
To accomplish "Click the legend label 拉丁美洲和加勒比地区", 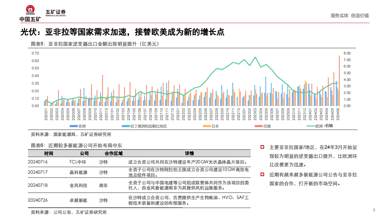I will (x=149, y=126).
